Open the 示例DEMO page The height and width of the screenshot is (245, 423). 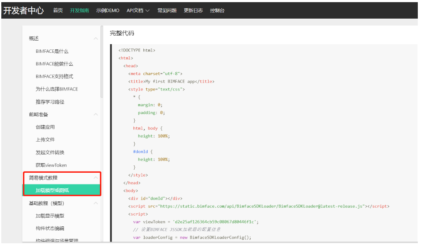108,10
